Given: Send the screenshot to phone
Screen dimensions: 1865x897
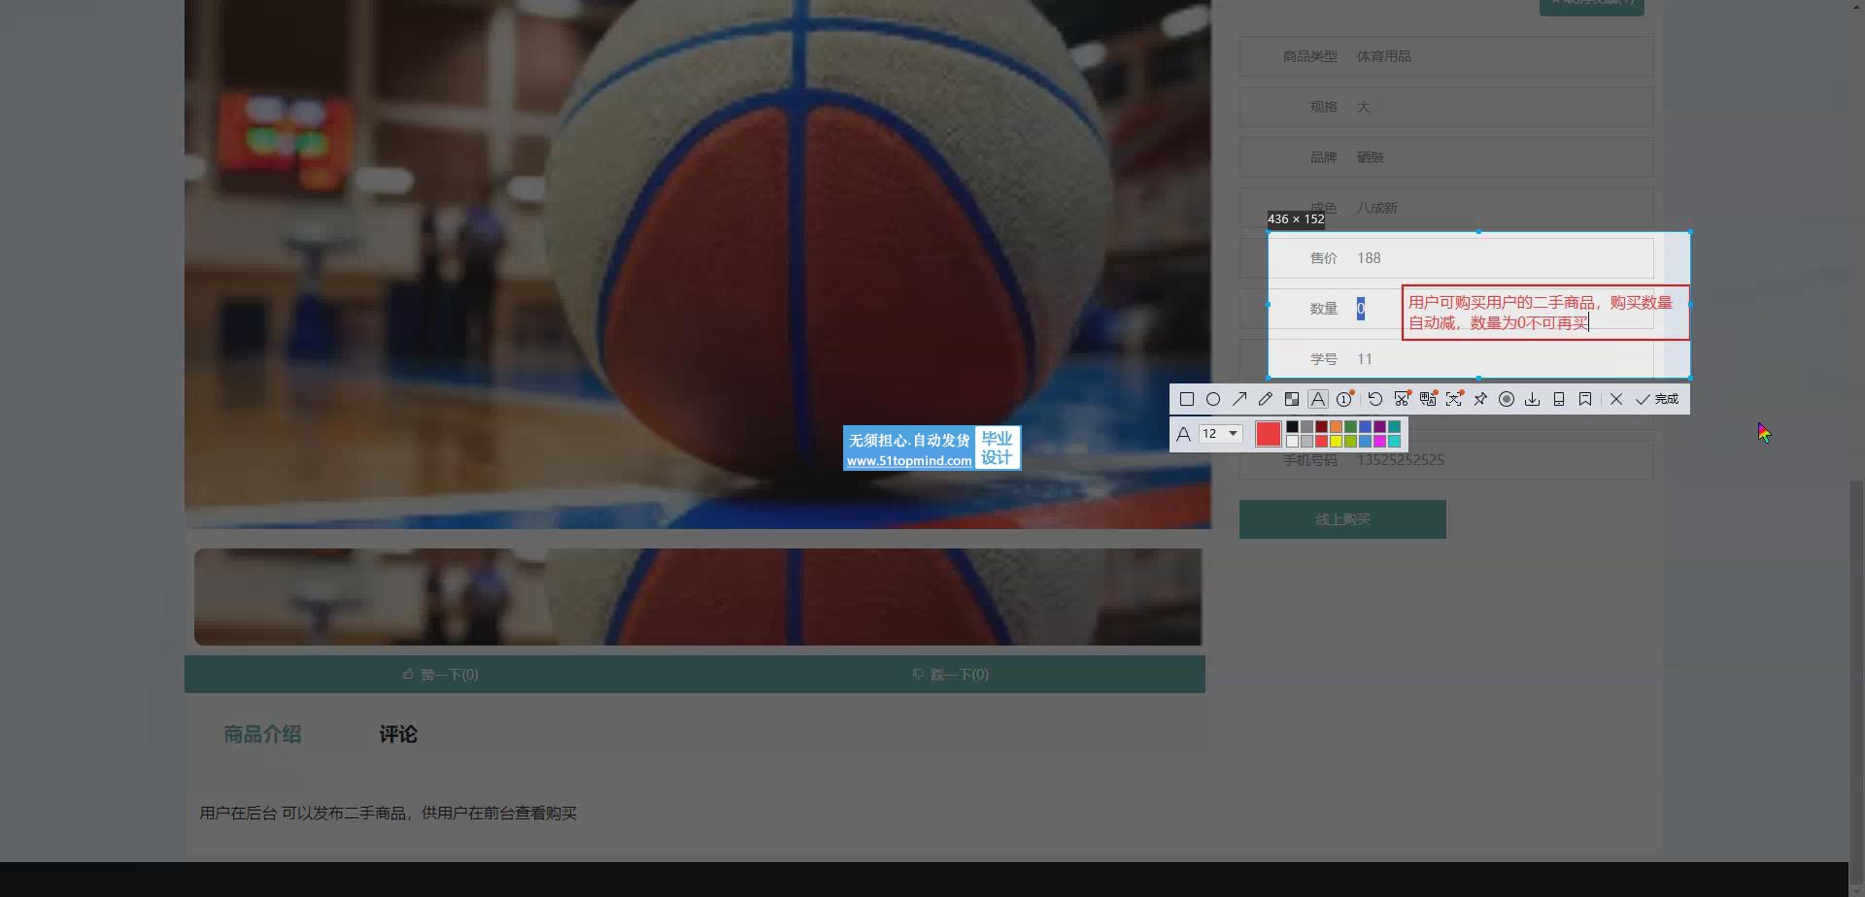Looking at the screenshot, I should (x=1559, y=399).
